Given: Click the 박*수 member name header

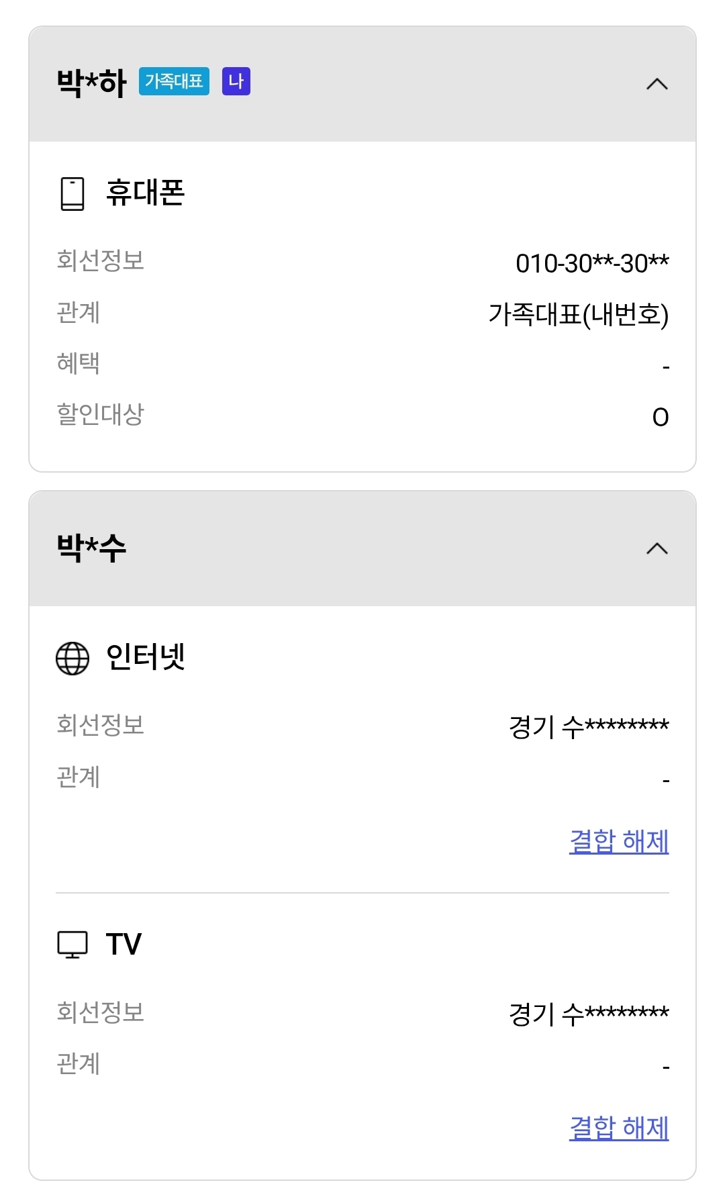Looking at the screenshot, I should pyautogui.click(x=91, y=548).
